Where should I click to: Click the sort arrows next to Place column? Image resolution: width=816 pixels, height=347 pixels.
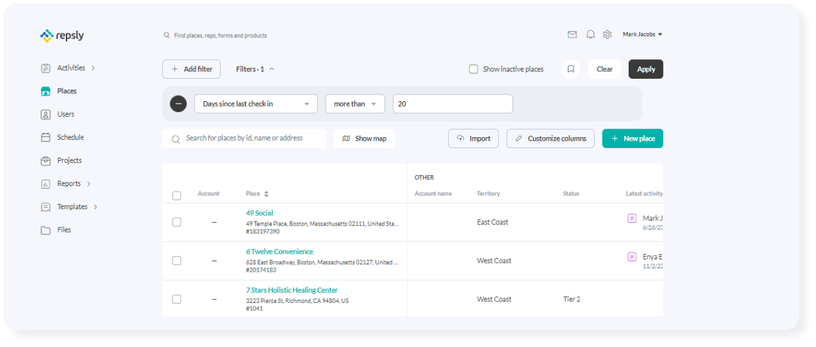tap(267, 194)
